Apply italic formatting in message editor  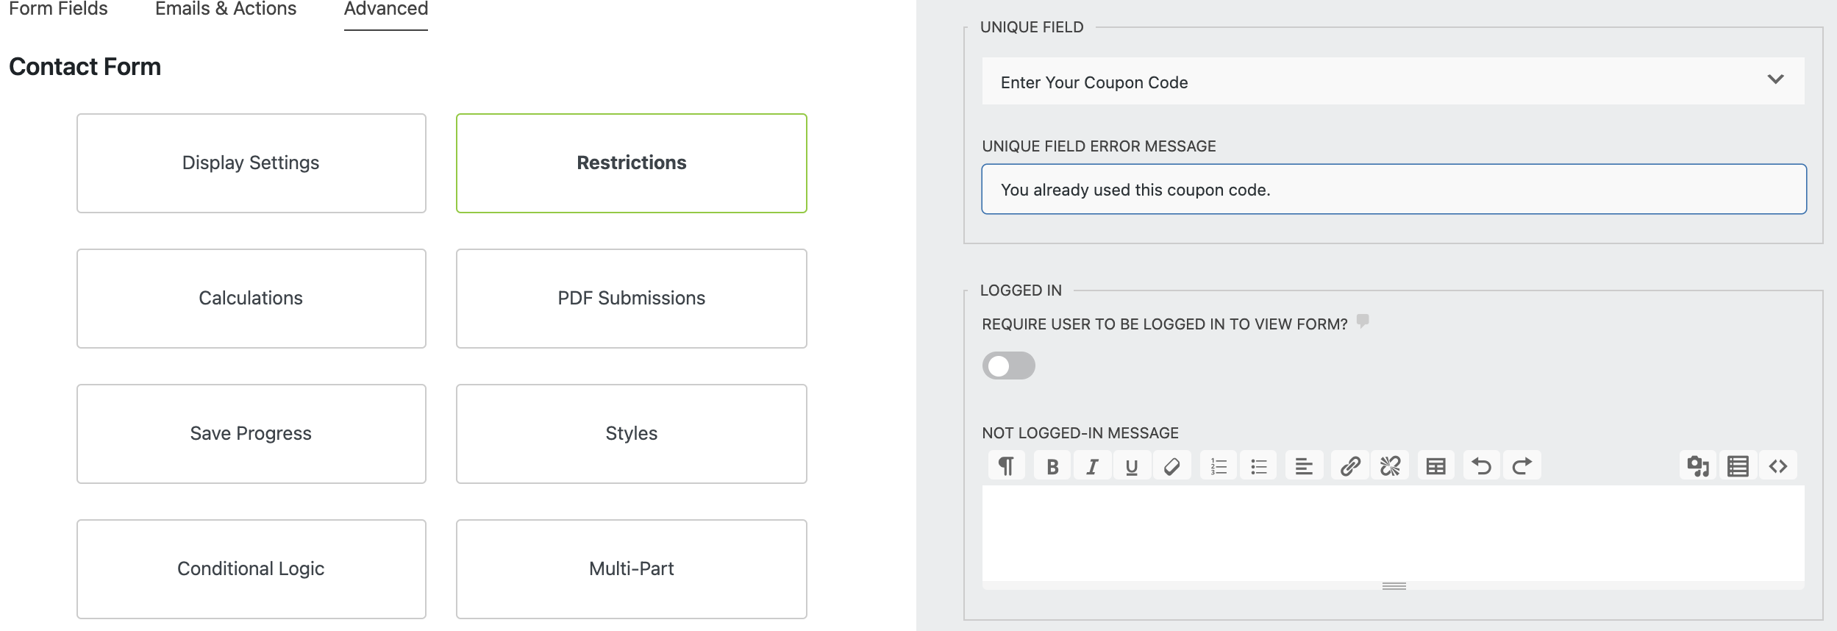point(1092,466)
